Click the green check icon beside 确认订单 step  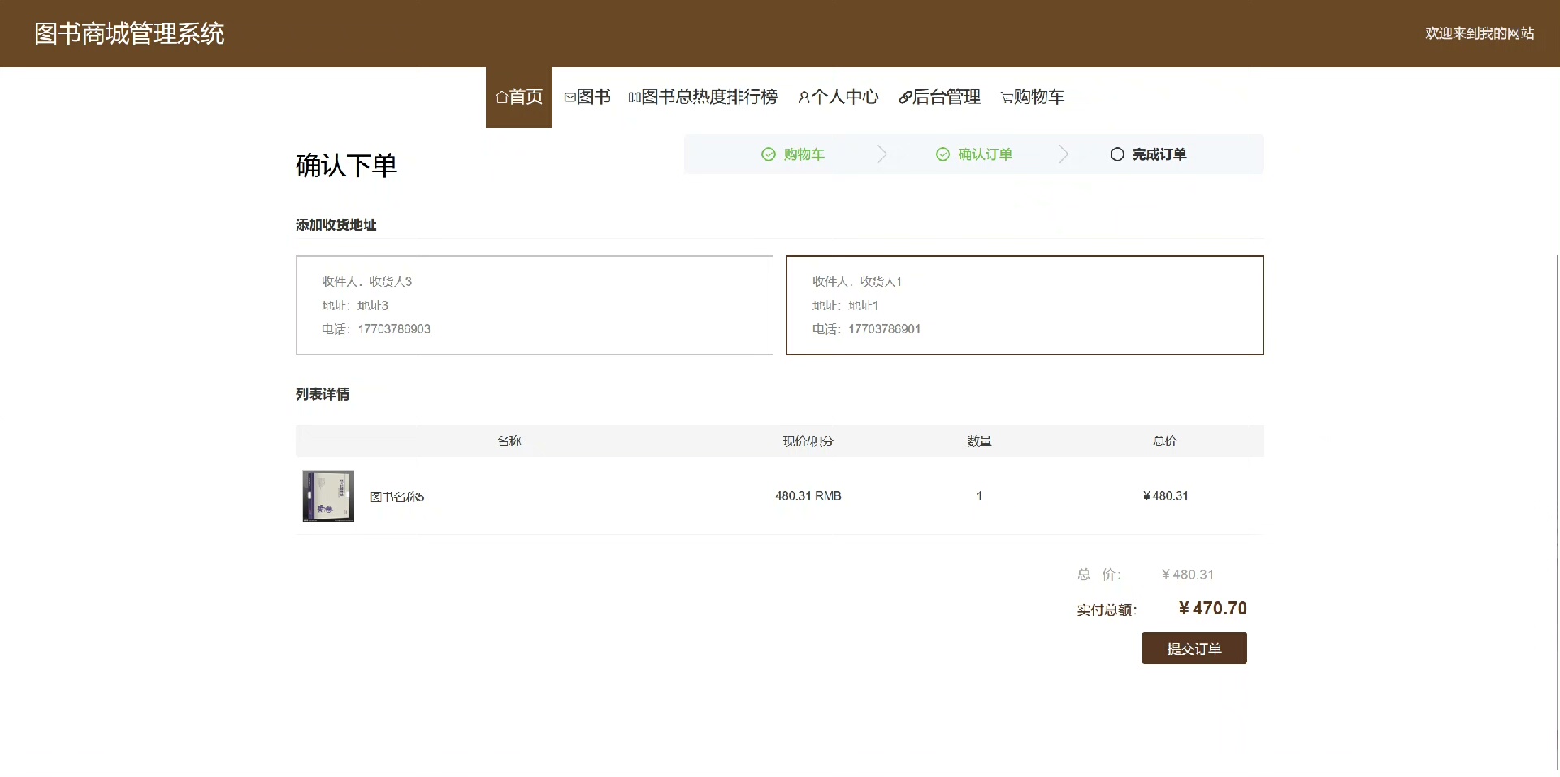(x=942, y=154)
